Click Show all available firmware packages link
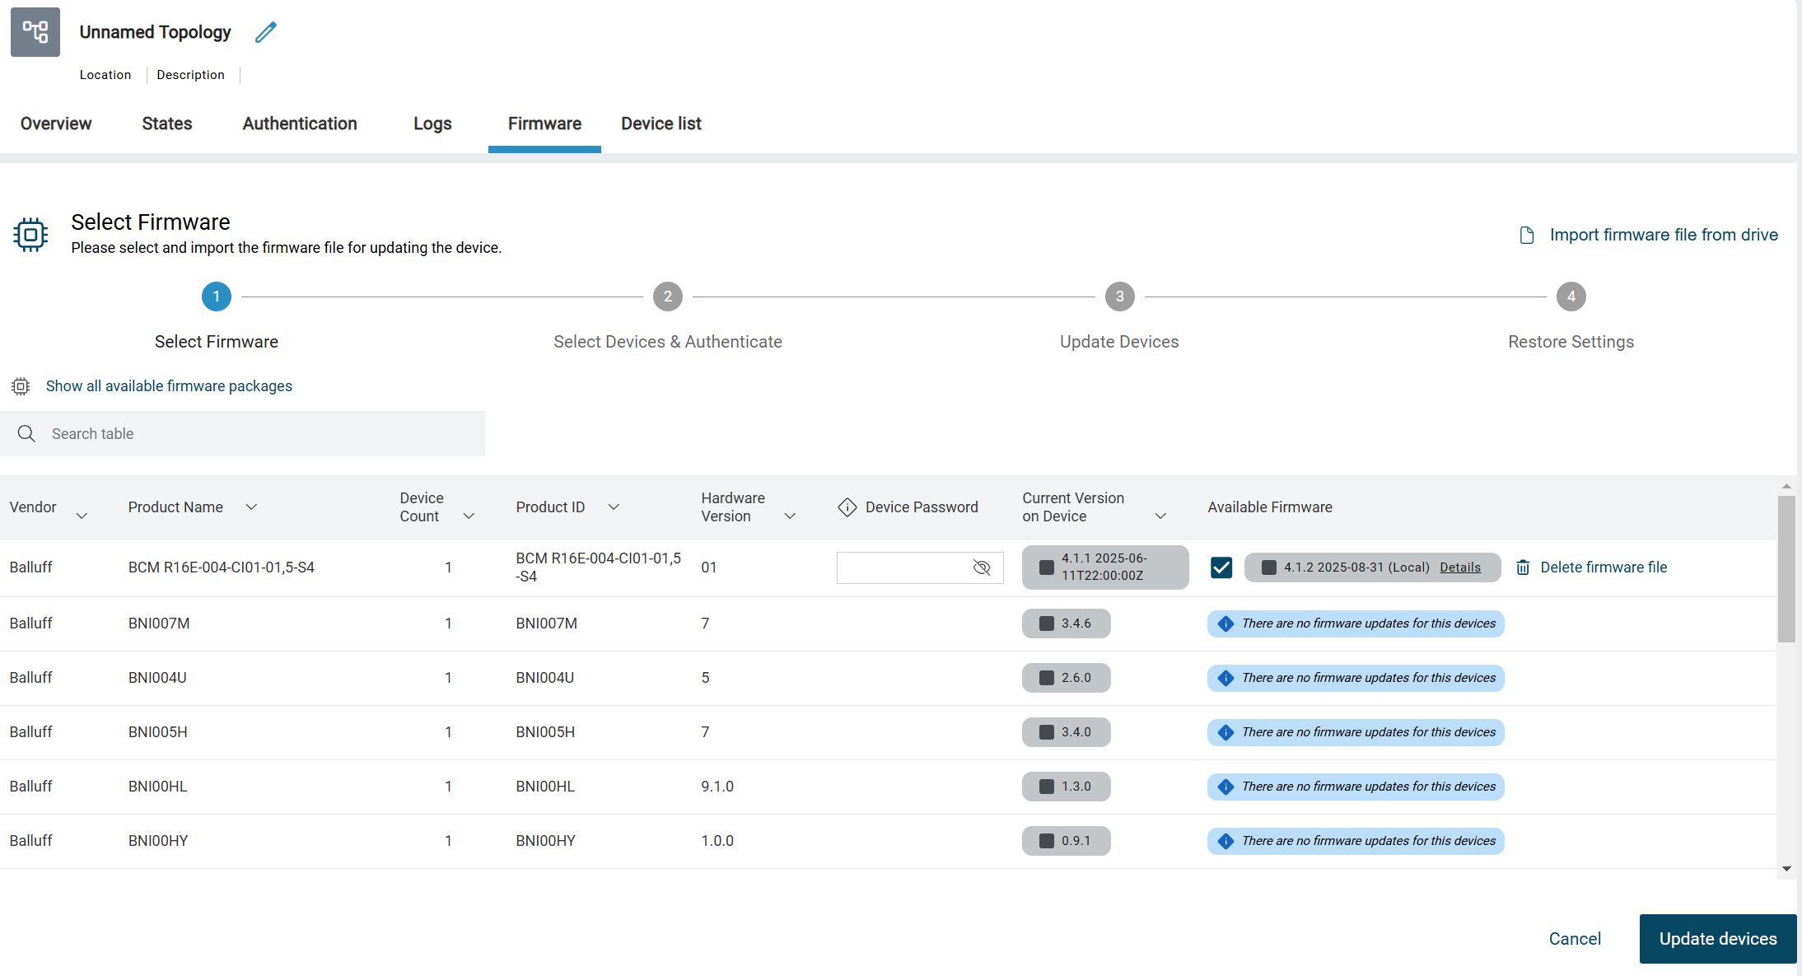 click(x=169, y=386)
